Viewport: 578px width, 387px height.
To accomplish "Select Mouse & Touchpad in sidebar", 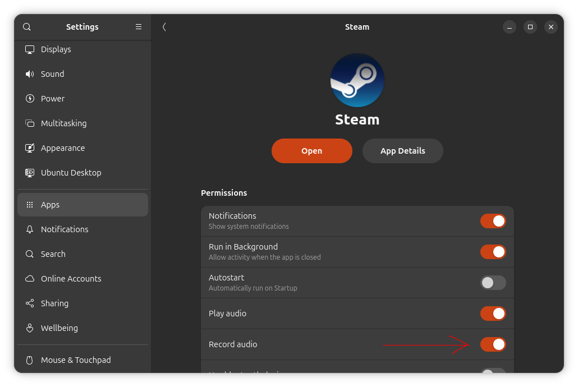I will (x=76, y=360).
